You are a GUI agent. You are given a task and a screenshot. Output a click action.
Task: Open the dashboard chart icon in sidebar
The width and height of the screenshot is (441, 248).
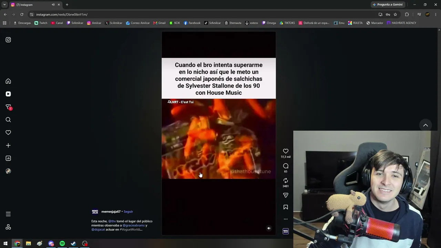click(8, 158)
